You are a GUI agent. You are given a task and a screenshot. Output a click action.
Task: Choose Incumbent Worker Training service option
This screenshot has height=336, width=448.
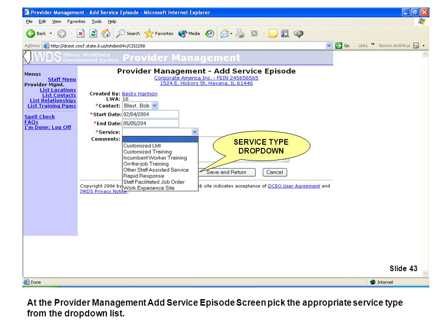coord(160,158)
